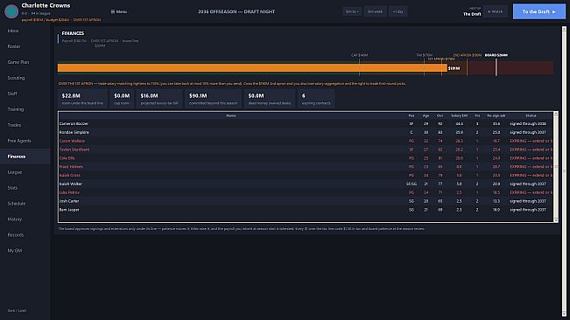Click player Isaiah Cross
This screenshot has width=570, height=320.
(70, 175)
